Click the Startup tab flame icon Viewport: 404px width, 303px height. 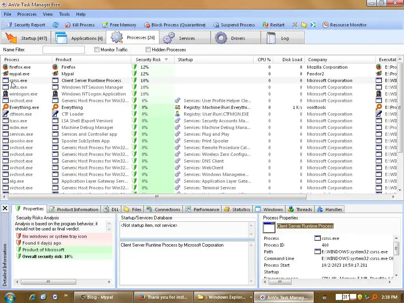point(11,38)
